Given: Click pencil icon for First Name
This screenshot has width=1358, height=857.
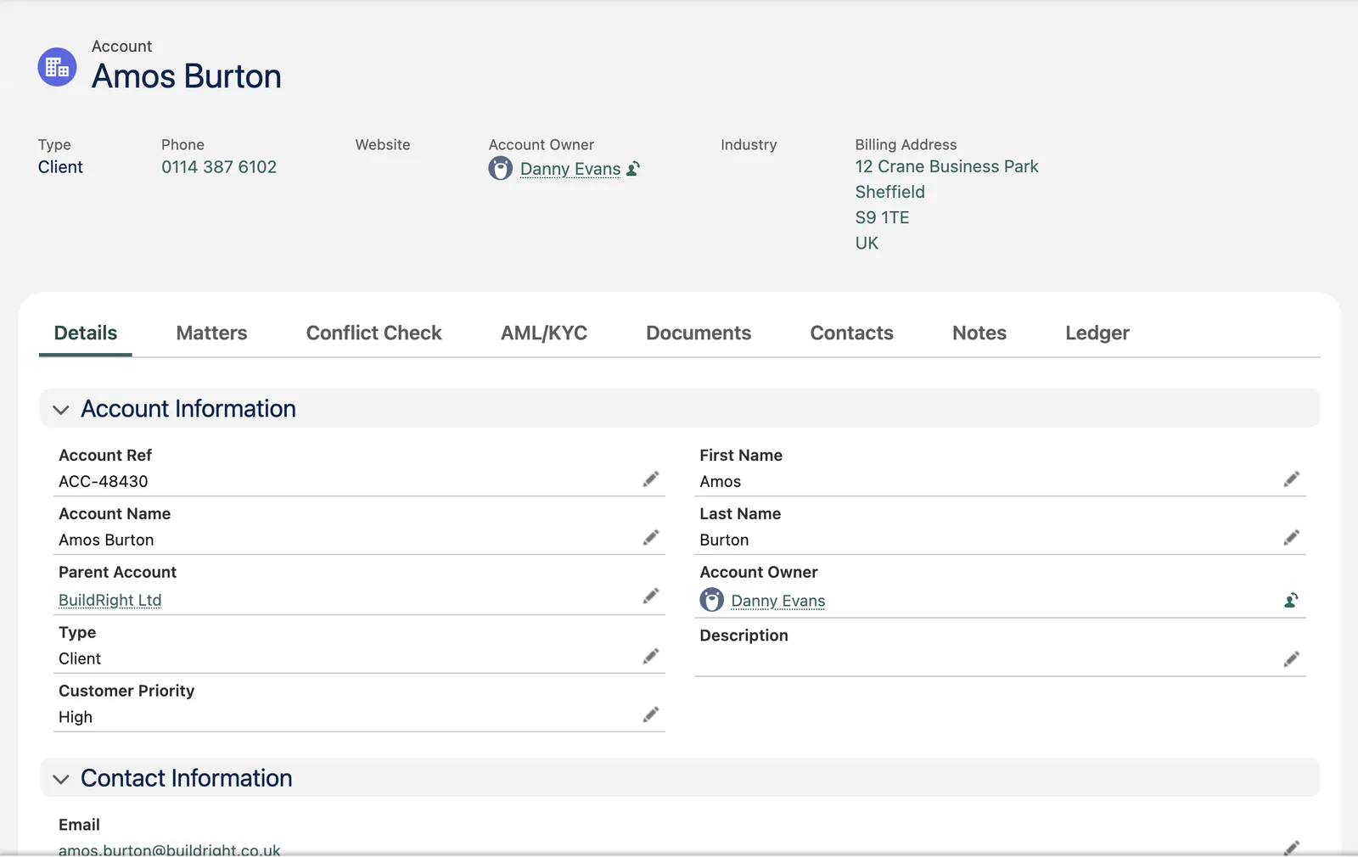Looking at the screenshot, I should point(1292,479).
